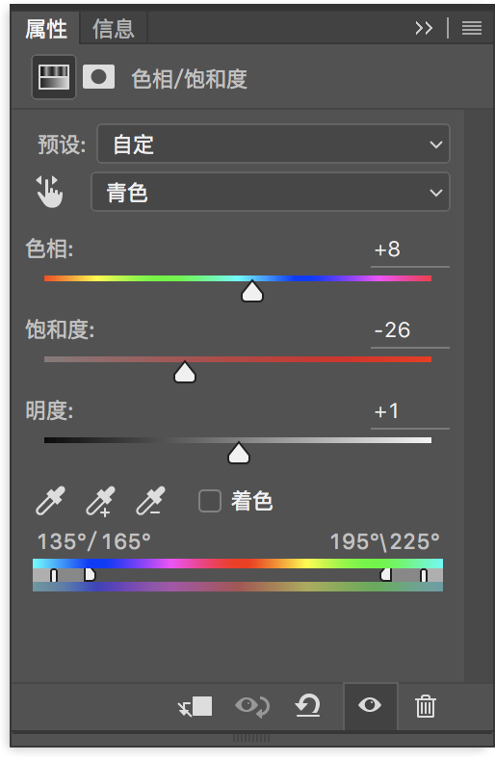Select the subtract-from-sample eyedropper

coord(150,501)
